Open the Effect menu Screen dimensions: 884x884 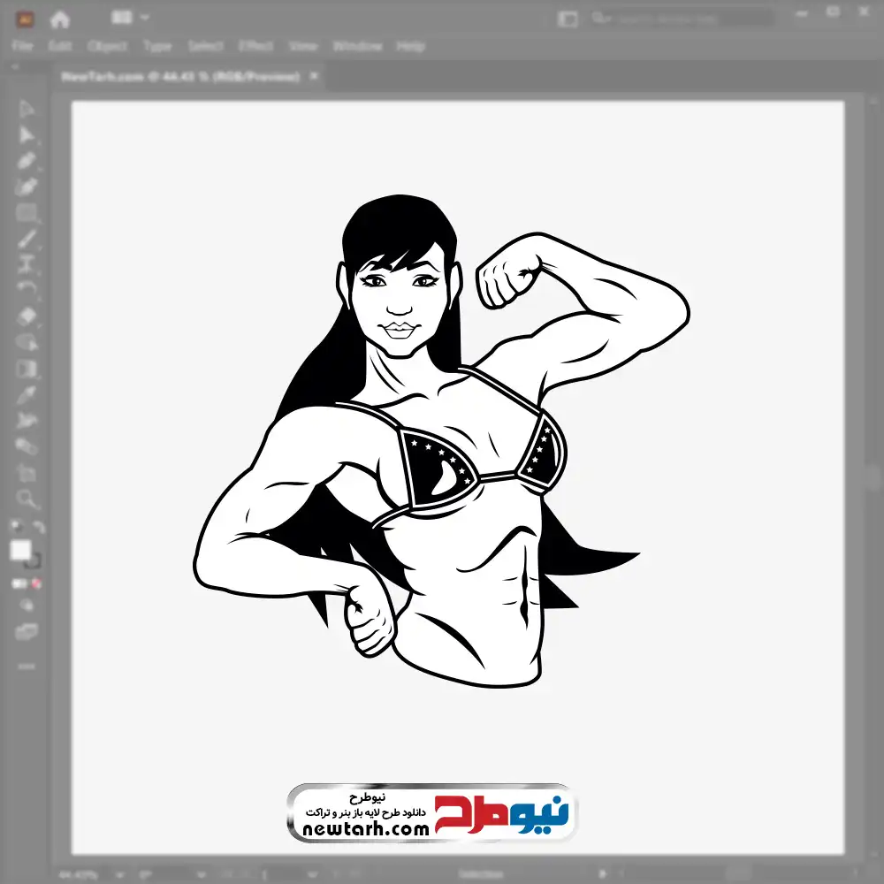point(255,46)
